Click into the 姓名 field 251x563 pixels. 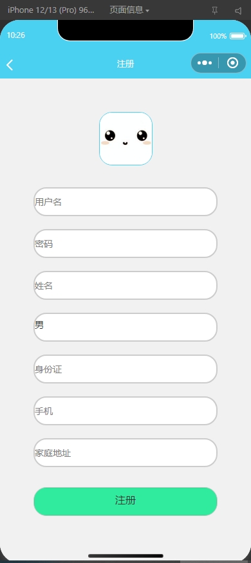(126, 286)
